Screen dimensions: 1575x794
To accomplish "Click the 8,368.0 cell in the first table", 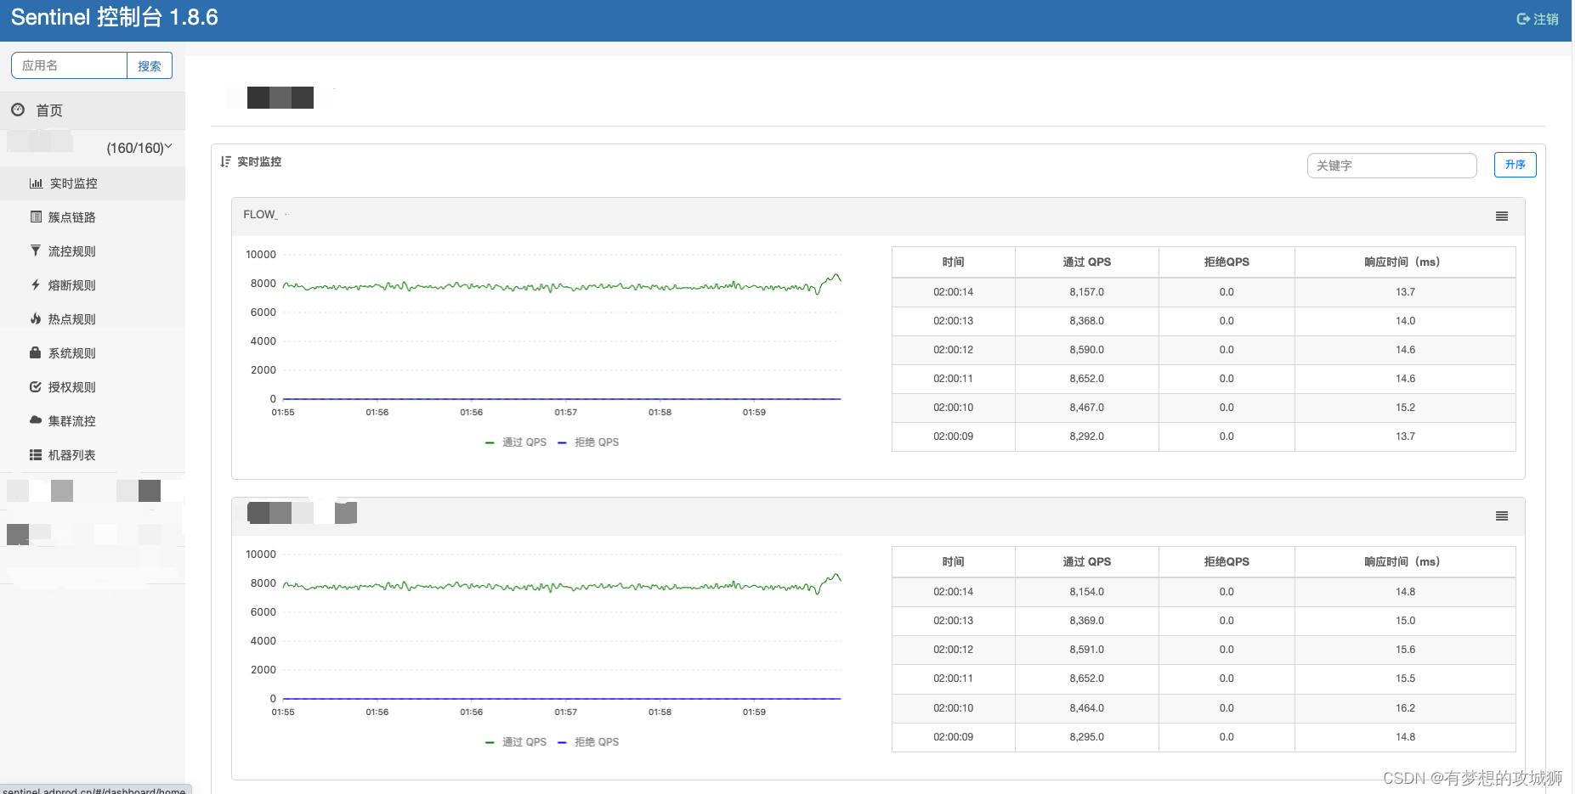I will pyautogui.click(x=1086, y=321).
